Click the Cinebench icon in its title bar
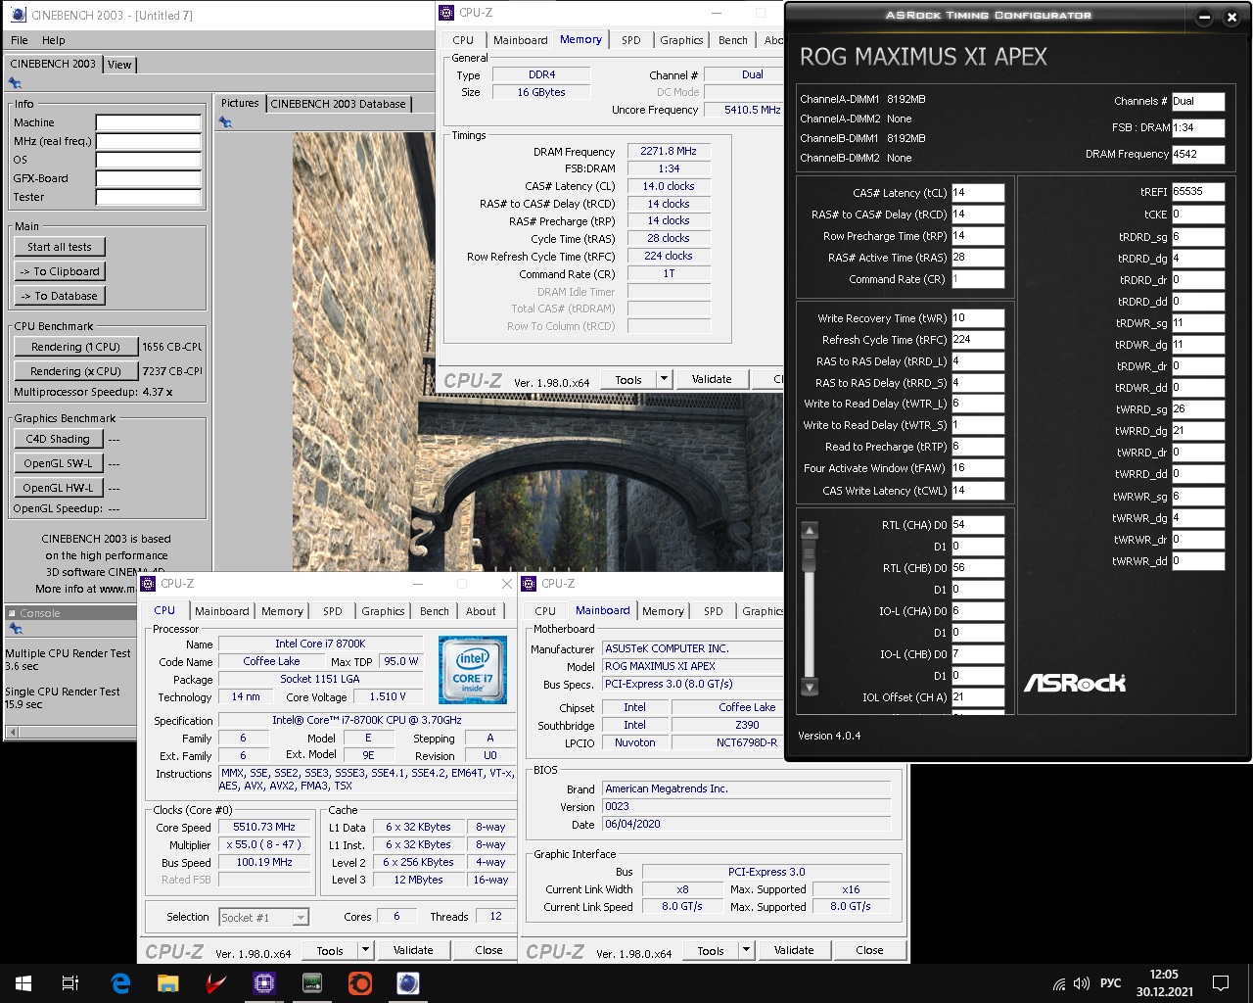Image resolution: width=1253 pixels, height=1003 pixels. coord(18,15)
